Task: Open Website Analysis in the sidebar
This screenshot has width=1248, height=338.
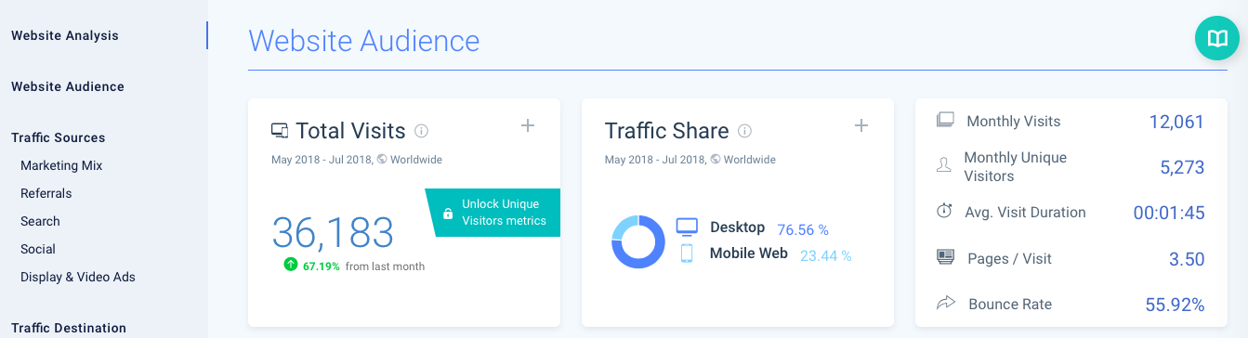Action: pyautogui.click(x=65, y=36)
